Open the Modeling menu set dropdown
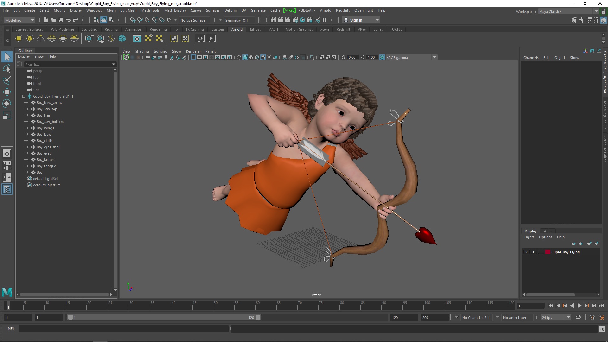Screen dimensions: 608x342 point(20,20)
